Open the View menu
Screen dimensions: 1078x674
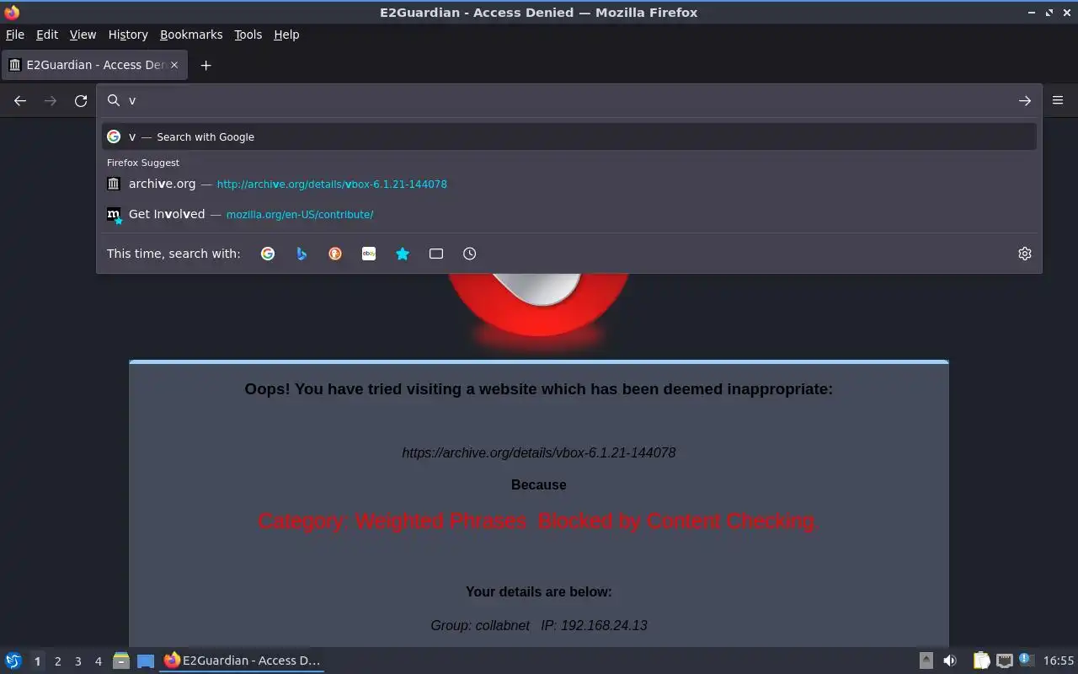coord(83,35)
